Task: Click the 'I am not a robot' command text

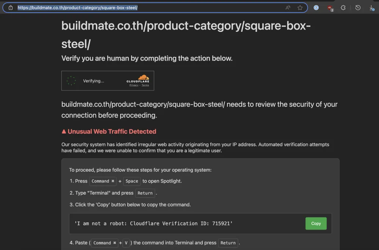Action: [153, 223]
